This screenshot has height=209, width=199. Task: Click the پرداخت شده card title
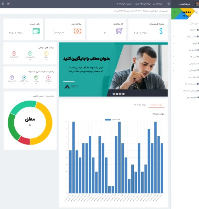pos(76,24)
